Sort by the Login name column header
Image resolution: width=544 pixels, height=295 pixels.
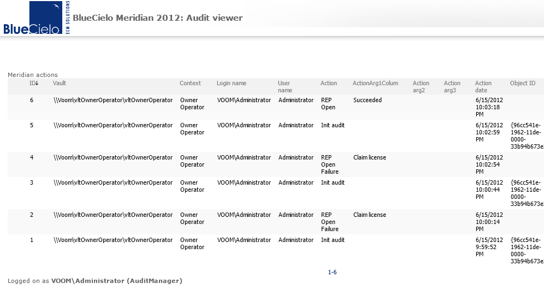(232, 83)
